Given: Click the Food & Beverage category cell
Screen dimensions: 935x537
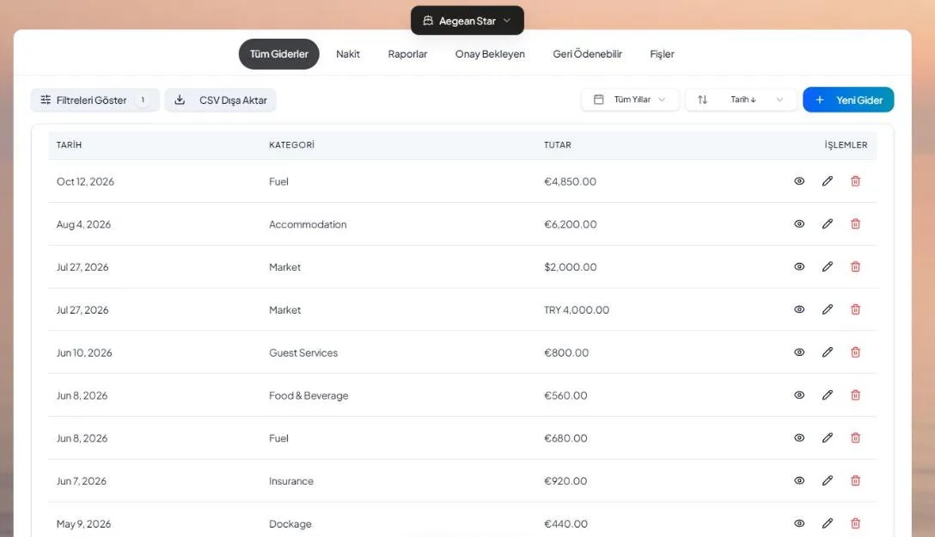Looking at the screenshot, I should (x=309, y=395).
